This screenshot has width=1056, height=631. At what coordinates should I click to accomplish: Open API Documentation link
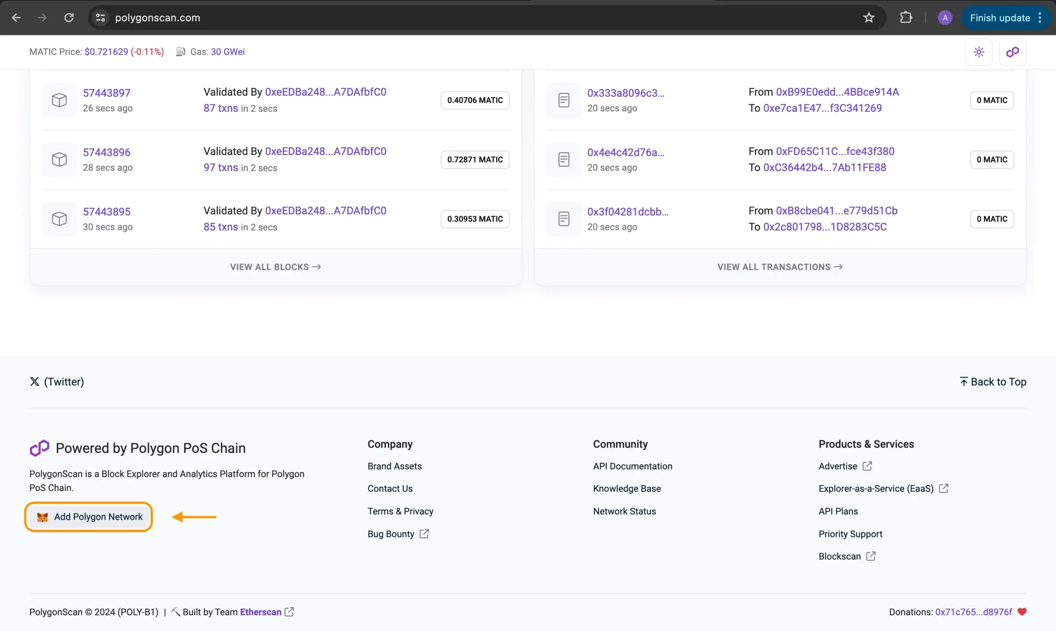click(x=632, y=467)
